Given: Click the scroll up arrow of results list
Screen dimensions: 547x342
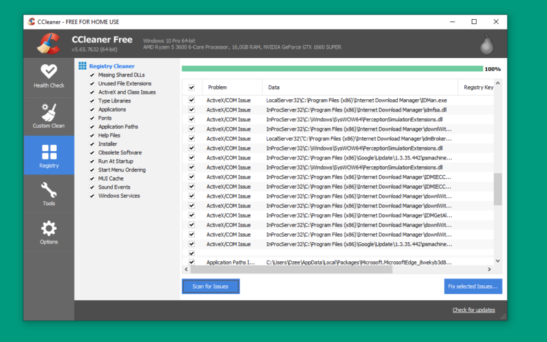Looking at the screenshot, I should point(498,83).
